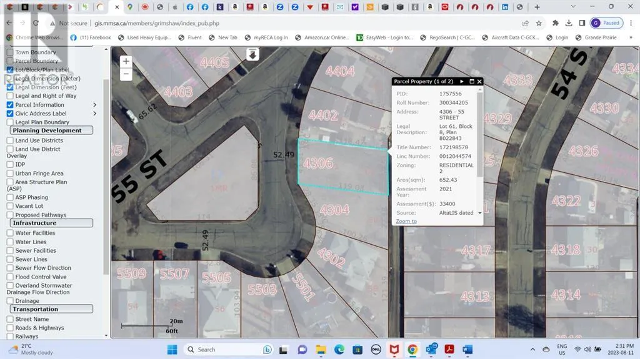This screenshot has height=359, width=640.
Task: Bookmark this page with the star icon
Action: pyautogui.click(x=539, y=23)
